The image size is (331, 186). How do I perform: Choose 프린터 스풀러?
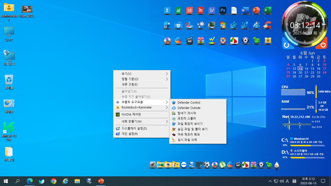pyautogui.click(x=198, y=119)
